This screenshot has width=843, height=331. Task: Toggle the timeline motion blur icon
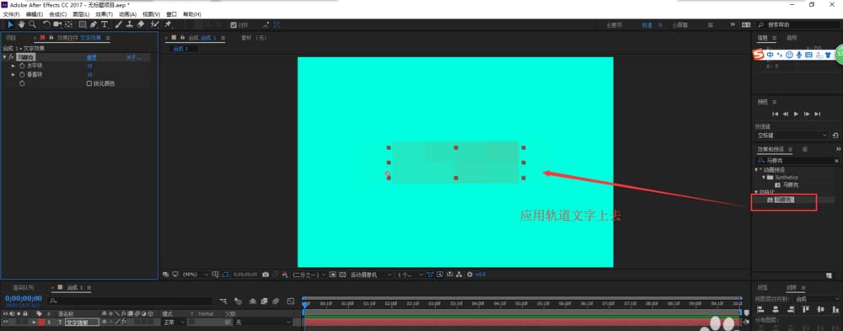(x=276, y=301)
